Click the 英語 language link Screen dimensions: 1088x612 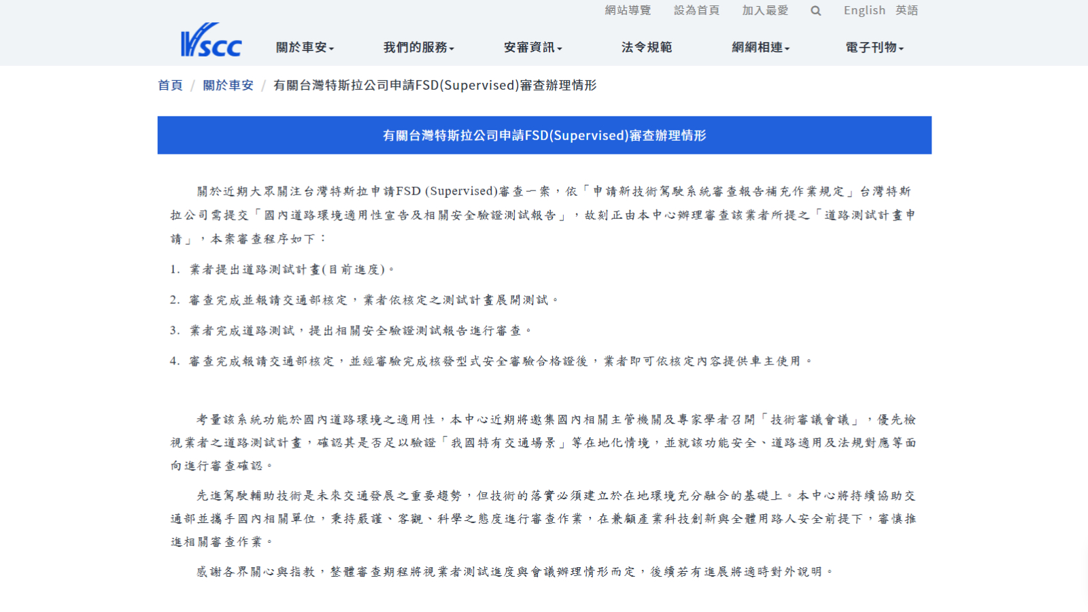coord(906,10)
